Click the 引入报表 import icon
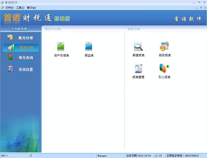207x158 pixels. click(164, 69)
